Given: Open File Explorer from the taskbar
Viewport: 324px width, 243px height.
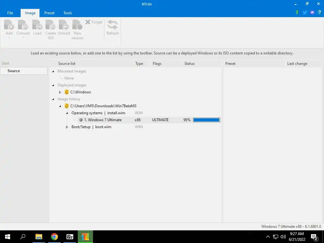Looking at the screenshot, I should (39, 237).
